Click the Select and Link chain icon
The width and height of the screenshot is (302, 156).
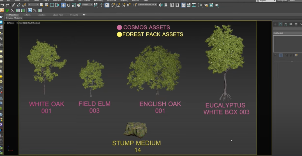pyautogui.click(x=13, y=5)
